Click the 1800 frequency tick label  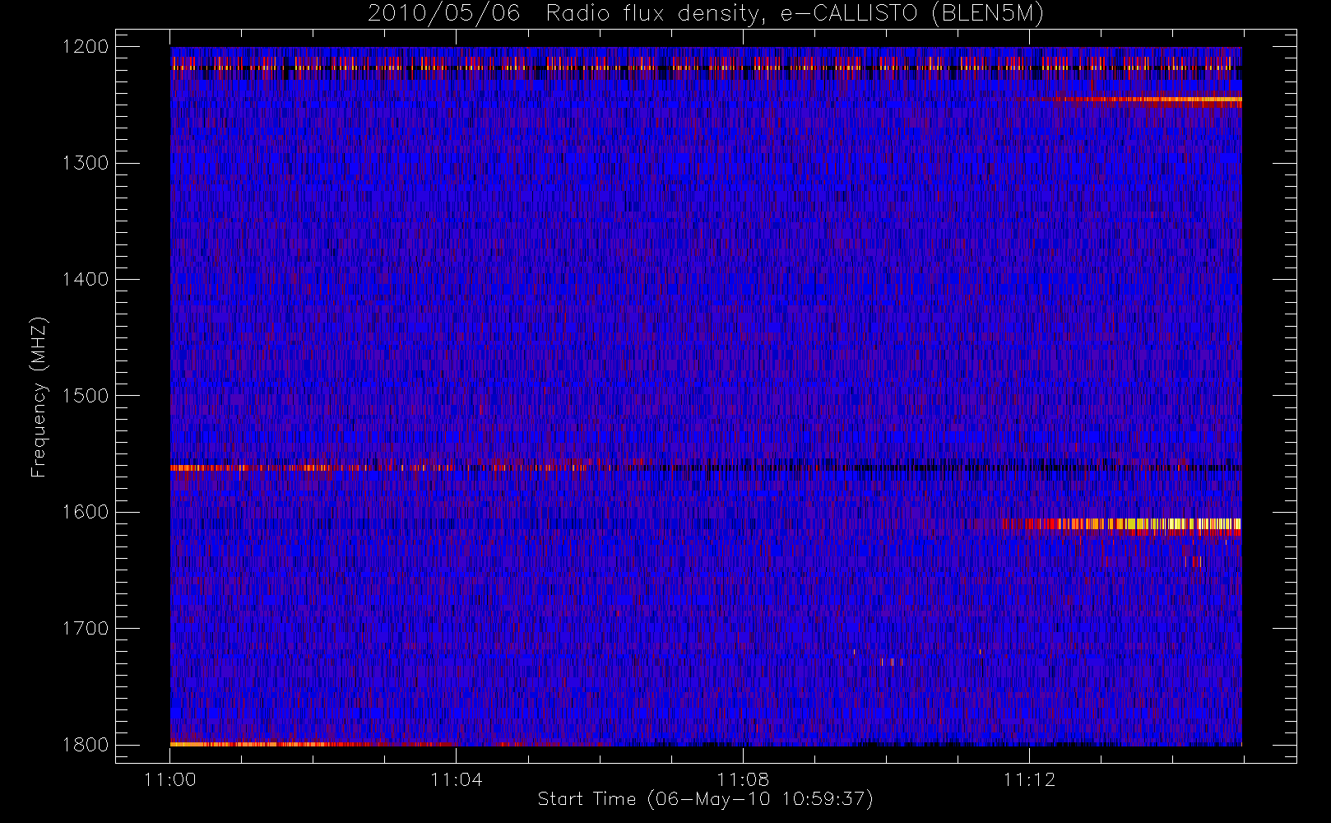pyautogui.click(x=86, y=745)
